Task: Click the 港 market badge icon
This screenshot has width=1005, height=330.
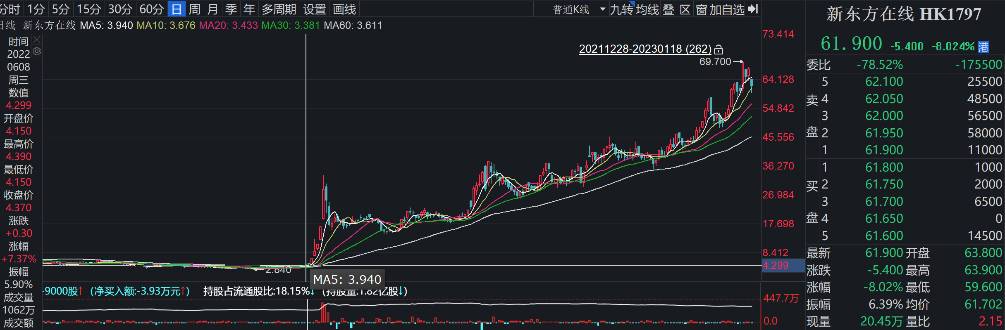Action: point(984,47)
